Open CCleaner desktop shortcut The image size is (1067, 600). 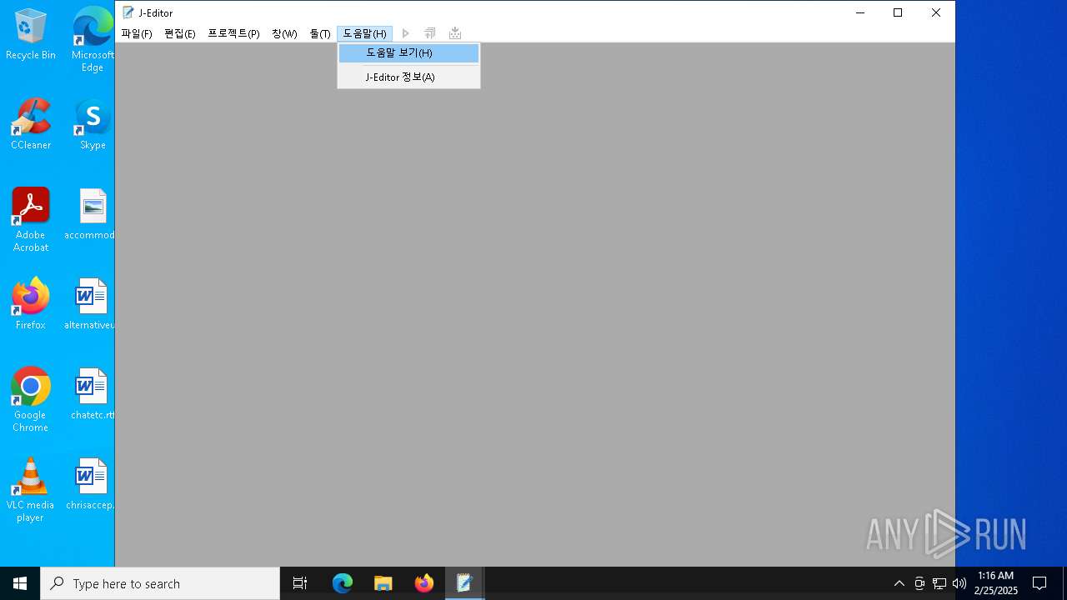(31, 124)
